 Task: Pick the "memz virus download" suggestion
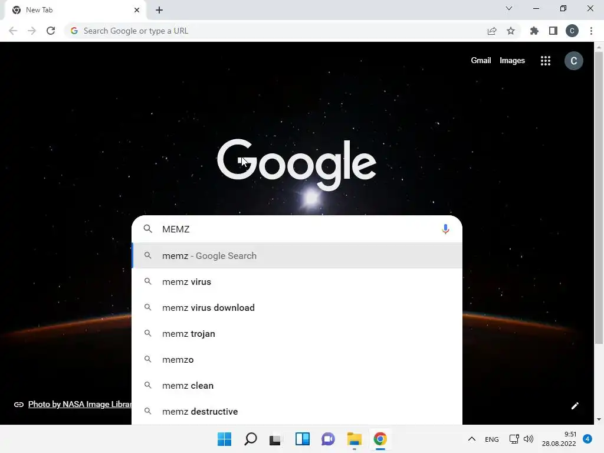click(x=297, y=307)
